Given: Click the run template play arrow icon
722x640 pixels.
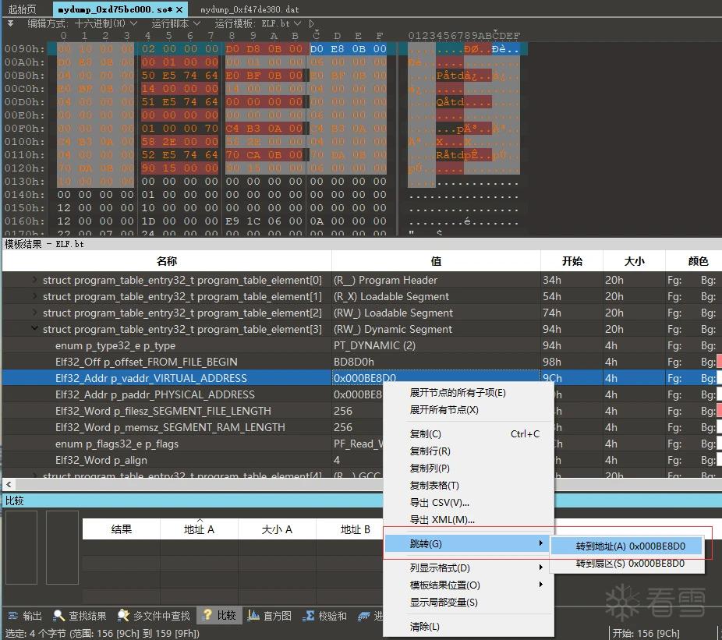Looking at the screenshot, I should point(312,23).
